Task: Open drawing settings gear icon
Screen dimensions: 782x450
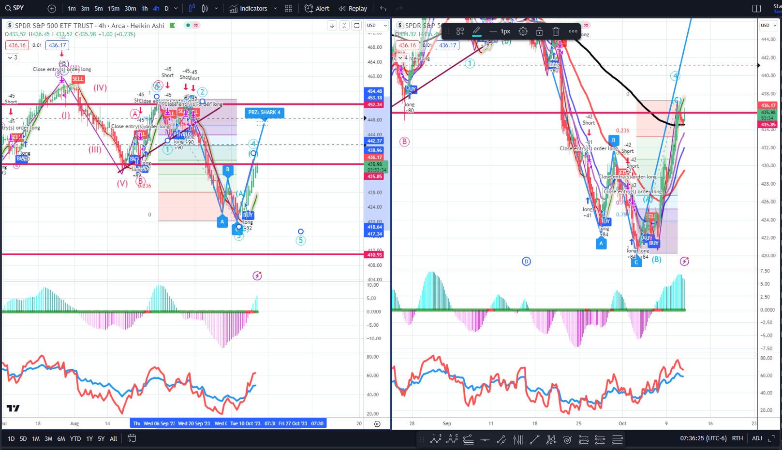Action: click(523, 31)
